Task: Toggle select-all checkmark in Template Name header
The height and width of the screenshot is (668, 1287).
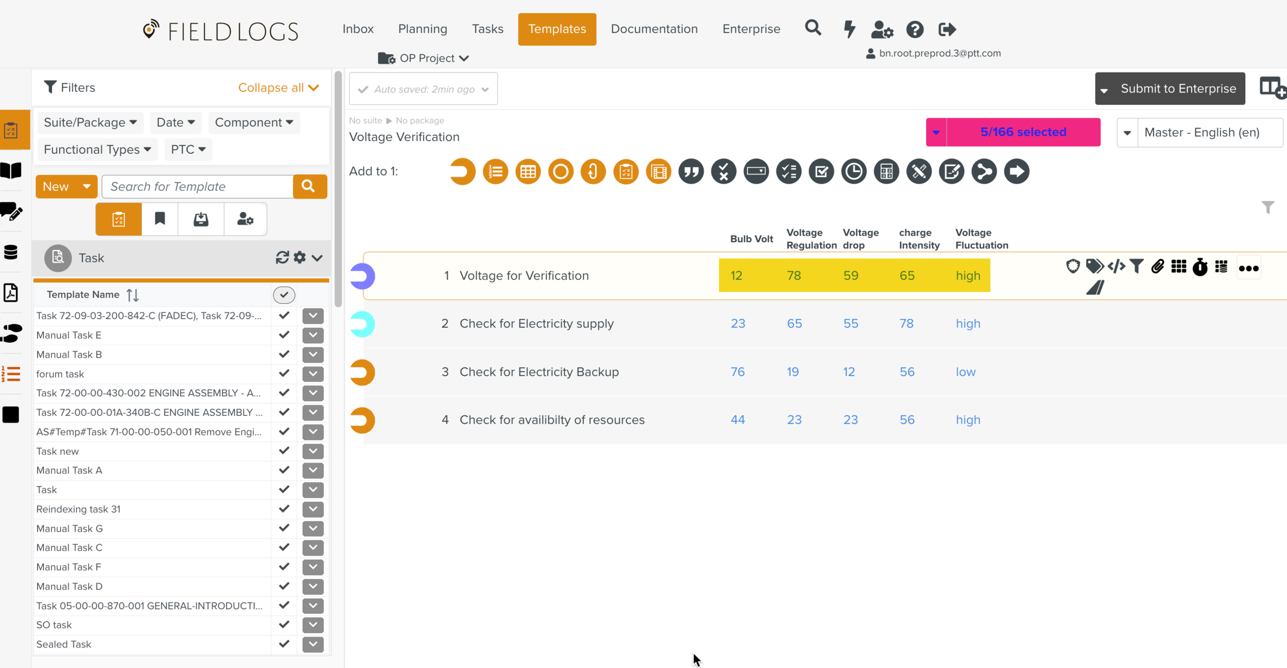Action: [x=284, y=295]
